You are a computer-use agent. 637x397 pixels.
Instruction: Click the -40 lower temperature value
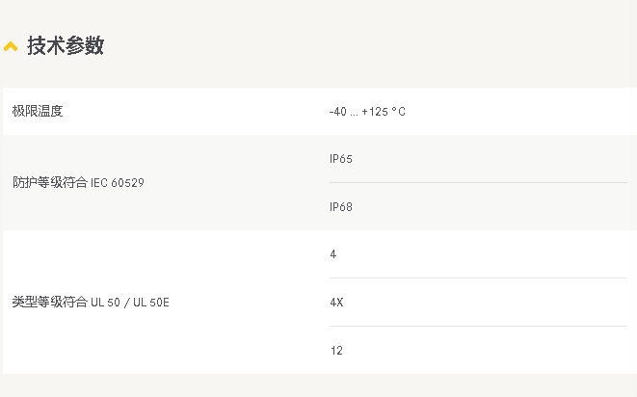(337, 112)
